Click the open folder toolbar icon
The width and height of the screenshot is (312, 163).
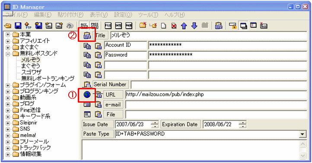pos(8,25)
